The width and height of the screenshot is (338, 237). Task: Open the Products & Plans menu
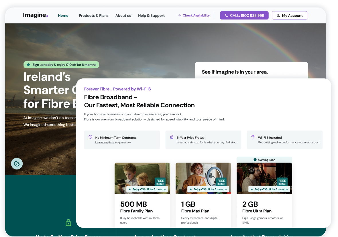[94, 15]
